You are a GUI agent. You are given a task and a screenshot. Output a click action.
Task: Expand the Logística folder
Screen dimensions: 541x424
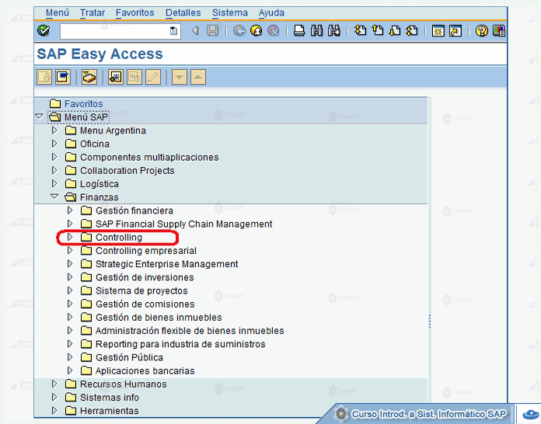pos(54,183)
